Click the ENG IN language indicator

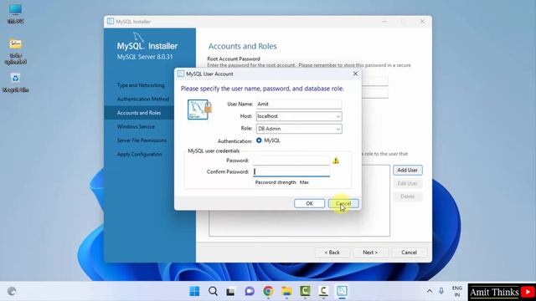pos(457,292)
